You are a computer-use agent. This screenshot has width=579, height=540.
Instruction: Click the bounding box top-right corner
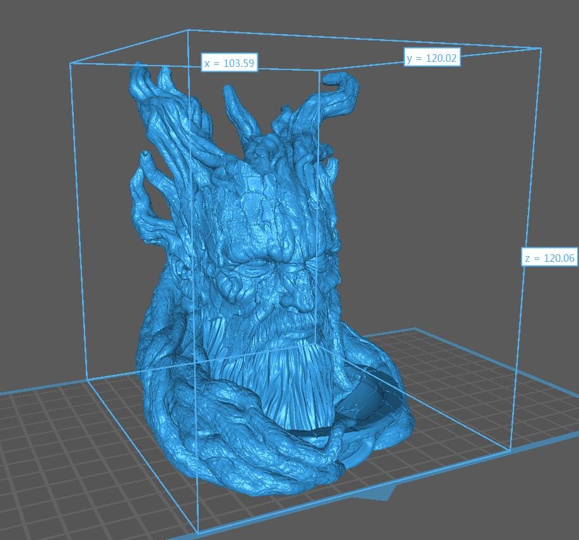[x=541, y=48]
